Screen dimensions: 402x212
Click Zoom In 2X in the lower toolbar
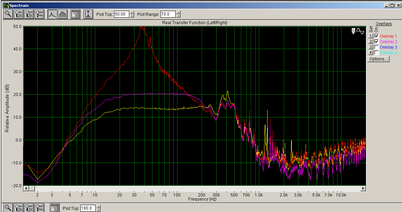[x=19, y=208]
